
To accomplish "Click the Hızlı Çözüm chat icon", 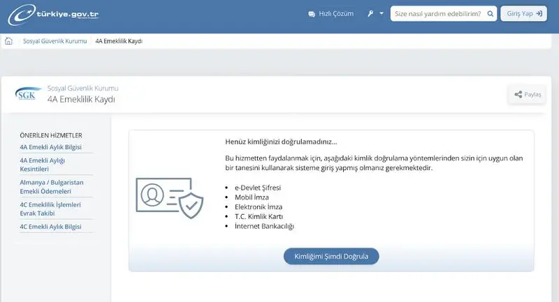I will [x=312, y=14].
